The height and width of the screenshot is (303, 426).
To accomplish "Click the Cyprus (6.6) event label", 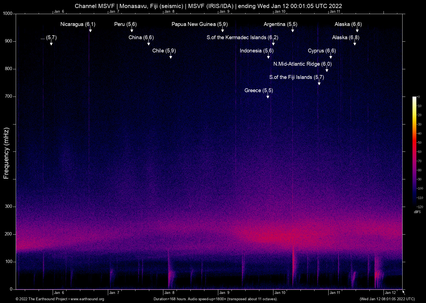I will 322,51.
